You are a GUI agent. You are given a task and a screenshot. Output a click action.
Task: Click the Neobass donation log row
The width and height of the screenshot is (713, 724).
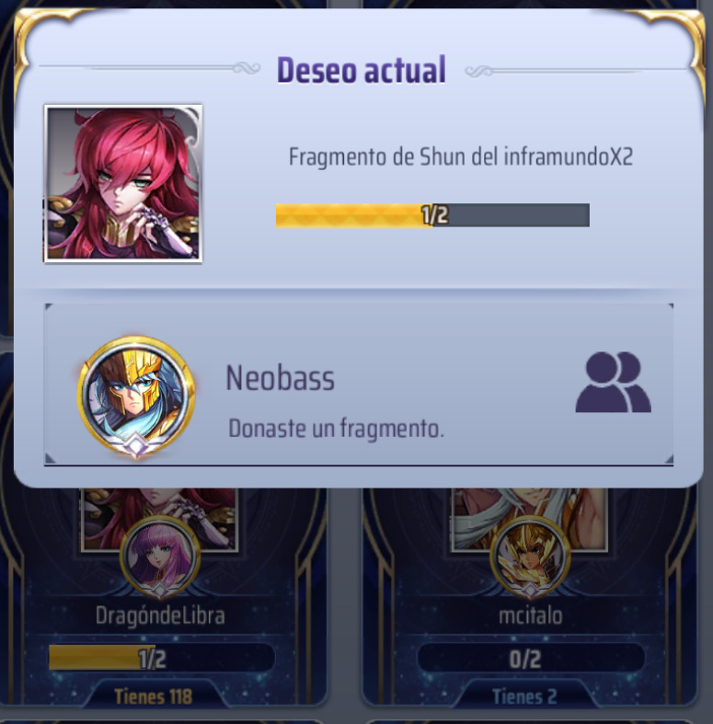coord(359,385)
